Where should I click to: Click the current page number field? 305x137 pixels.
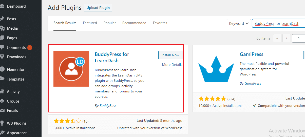(x=298, y=38)
